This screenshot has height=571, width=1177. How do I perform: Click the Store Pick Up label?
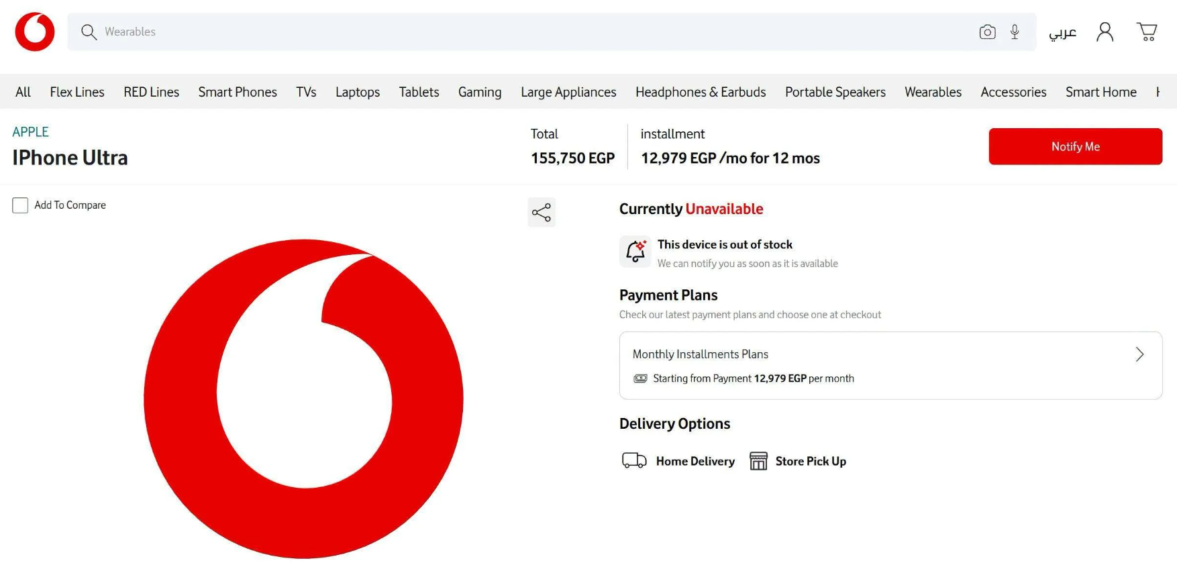coord(811,461)
